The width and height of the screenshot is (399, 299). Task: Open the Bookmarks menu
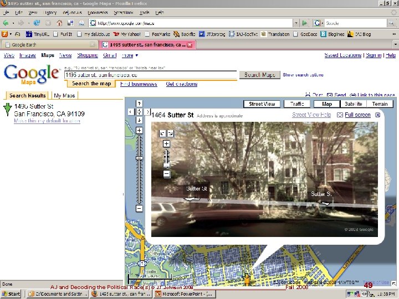[x=98, y=12]
